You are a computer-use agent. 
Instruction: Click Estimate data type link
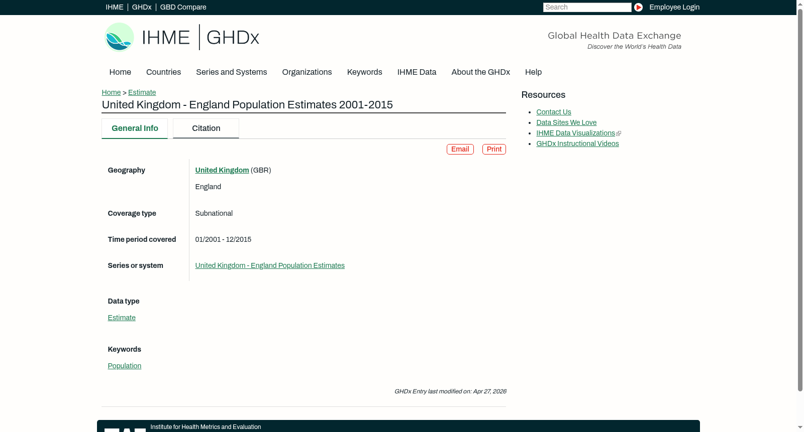click(x=122, y=318)
